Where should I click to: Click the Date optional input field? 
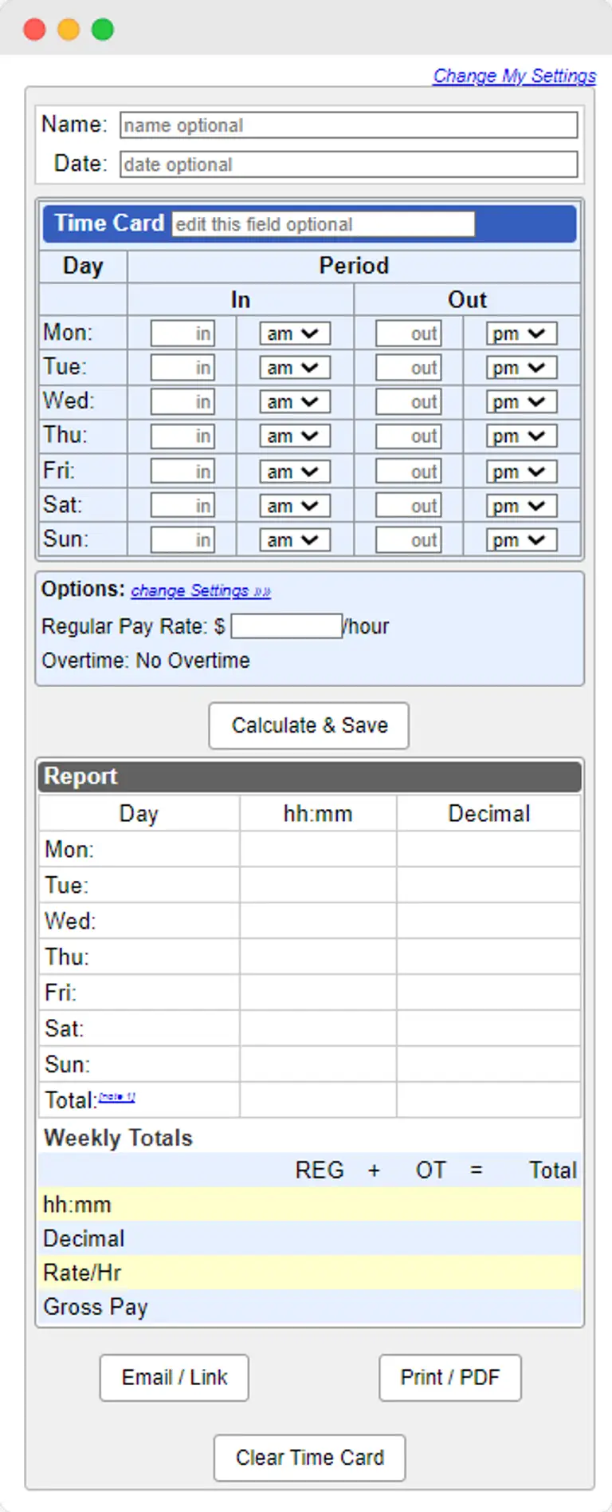[348, 164]
